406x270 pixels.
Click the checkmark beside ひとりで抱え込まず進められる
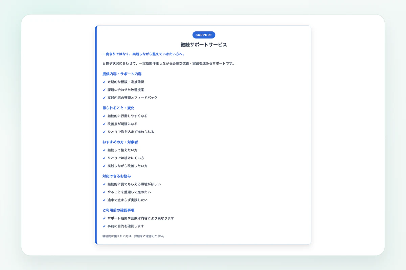(104, 132)
